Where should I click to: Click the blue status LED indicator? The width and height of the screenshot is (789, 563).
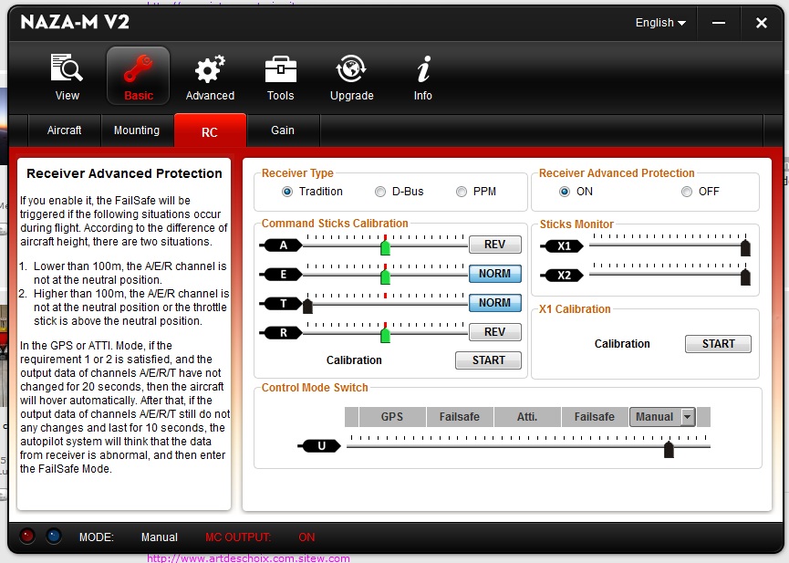54,536
